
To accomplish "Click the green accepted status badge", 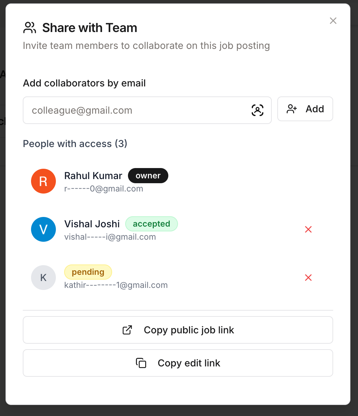I will (x=151, y=224).
